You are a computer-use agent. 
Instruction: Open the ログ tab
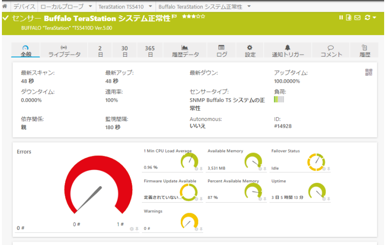coord(222,50)
